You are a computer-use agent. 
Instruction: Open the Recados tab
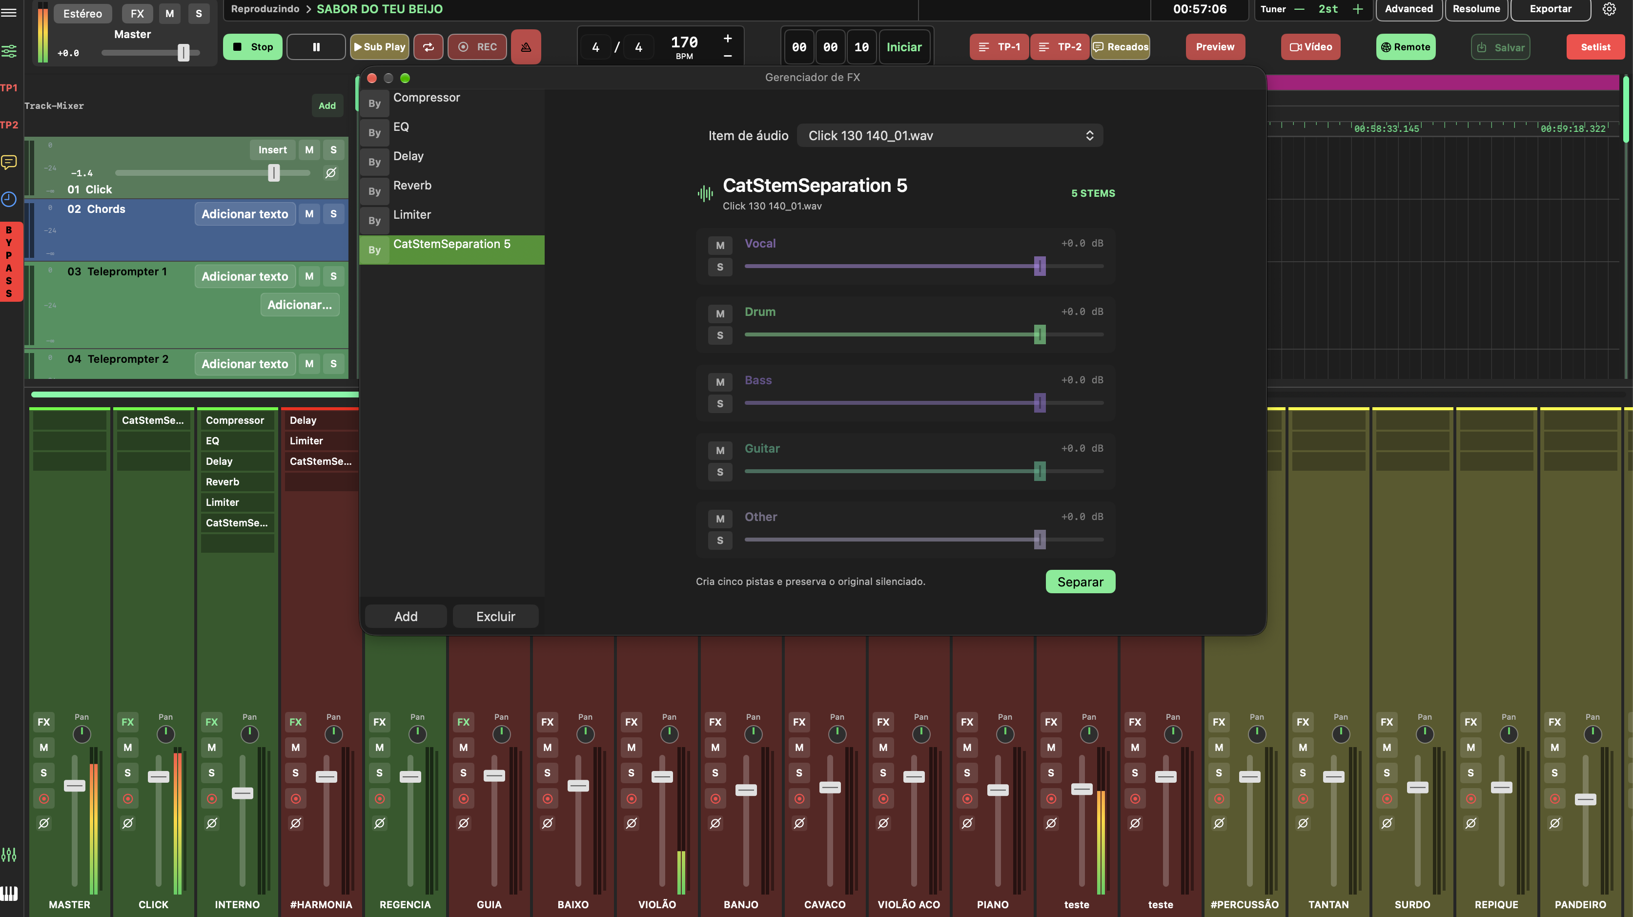tap(1120, 47)
